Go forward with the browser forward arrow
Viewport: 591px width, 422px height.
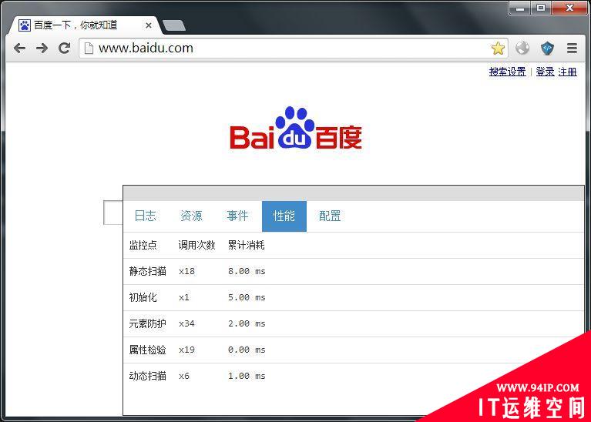coord(42,48)
